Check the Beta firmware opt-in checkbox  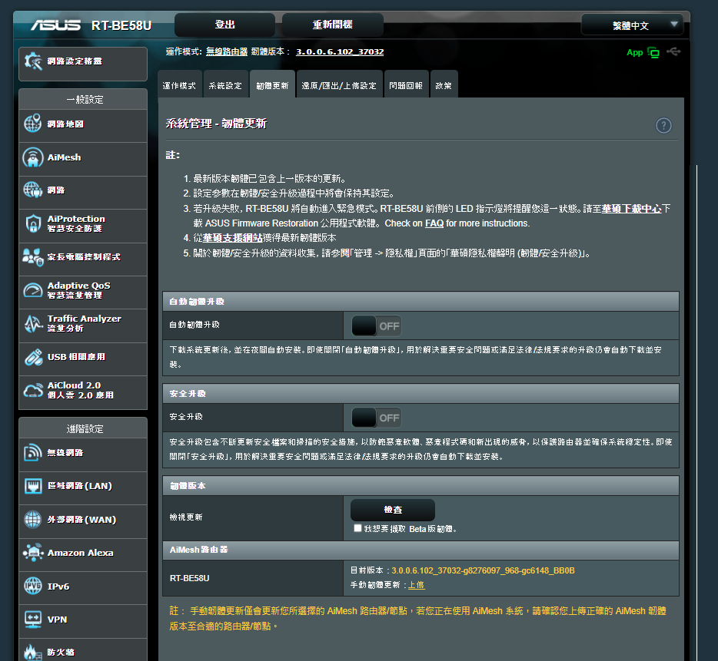click(357, 528)
